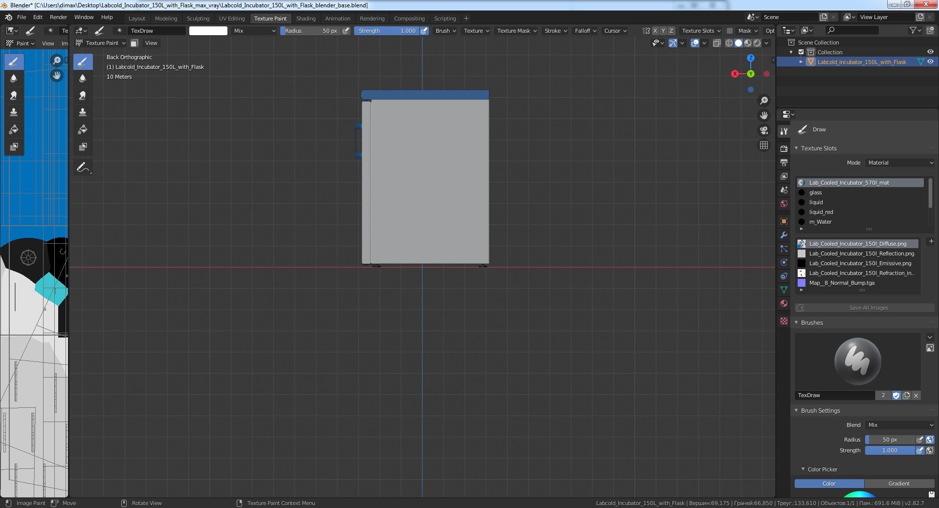Screen dimensions: 939x508
Task: Toggle Z axis symmetry
Action: point(671,31)
